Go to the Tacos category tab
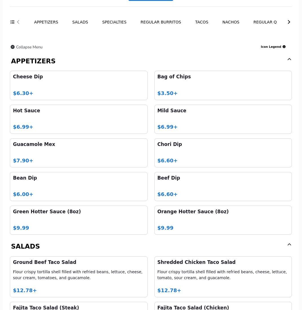The image size is (302, 310). tap(202, 22)
